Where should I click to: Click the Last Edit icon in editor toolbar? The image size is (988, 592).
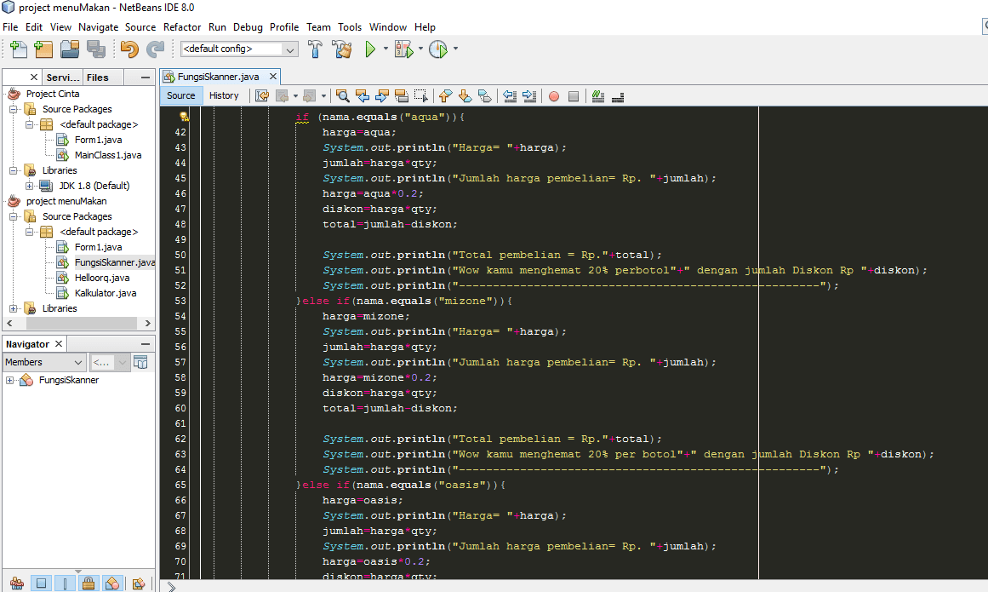(262, 96)
